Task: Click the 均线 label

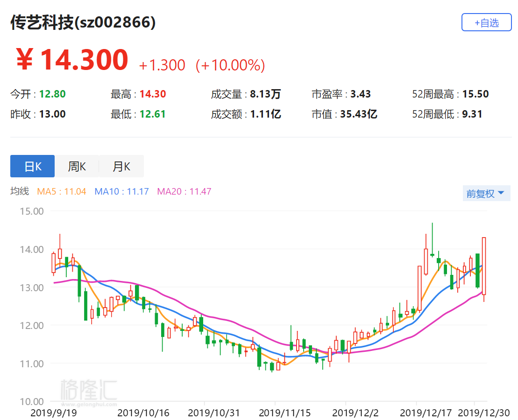Action: 20,191
